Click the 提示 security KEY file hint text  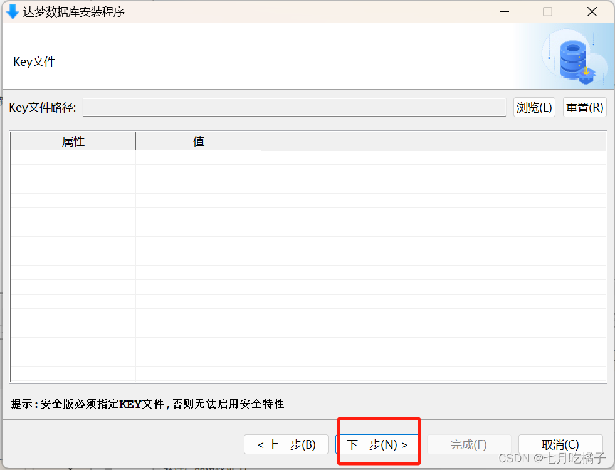(x=147, y=404)
